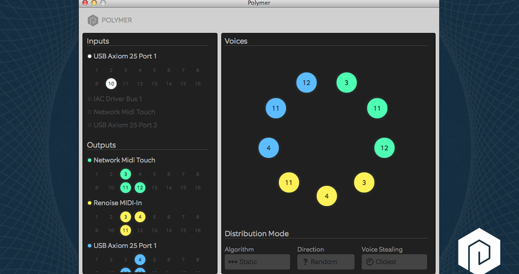519x274 pixels.
Task: Enable USB Axiom 25 Port 2 input
Action: pyautogui.click(x=122, y=125)
